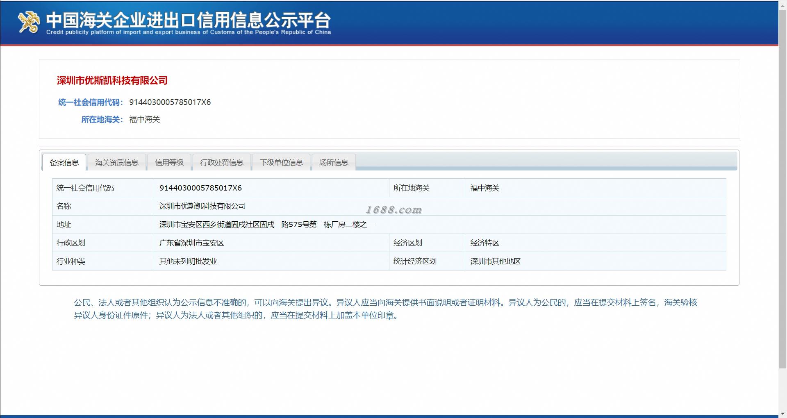Select value 深圳市其他地区
The height and width of the screenshot is (418, 787).
click(x=496, y=261)
